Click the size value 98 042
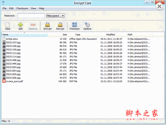166x125 pixels. coord(63,46)
